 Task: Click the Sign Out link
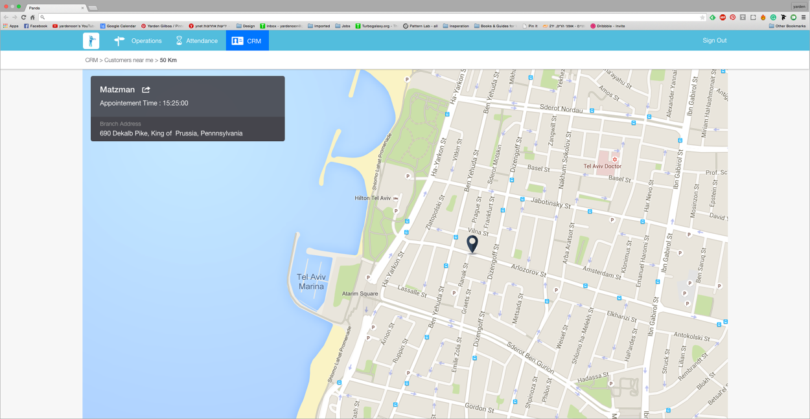point(714,40)
